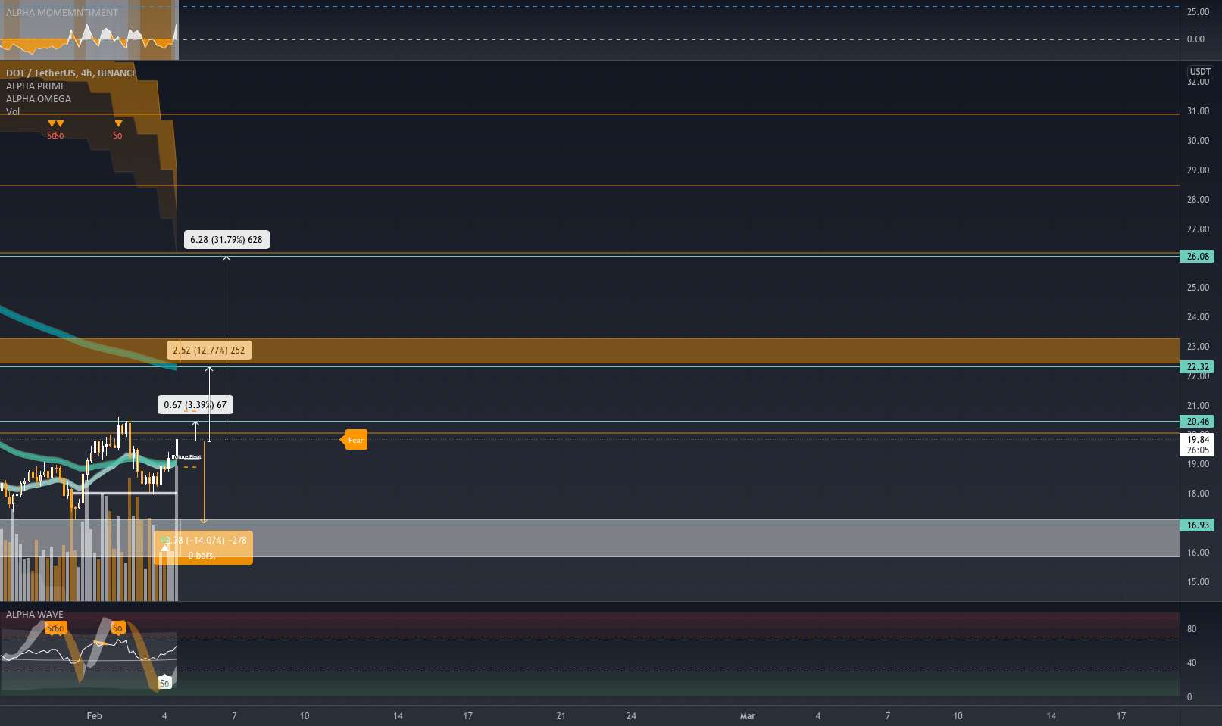Select the ALPHA MOMEMNTIMENT indicator legend
Image resolution: width=1222 pixels, height=726 pixels.
(x=62, y=12)
